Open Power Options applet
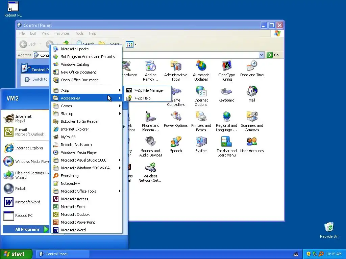 coord(176,119)
